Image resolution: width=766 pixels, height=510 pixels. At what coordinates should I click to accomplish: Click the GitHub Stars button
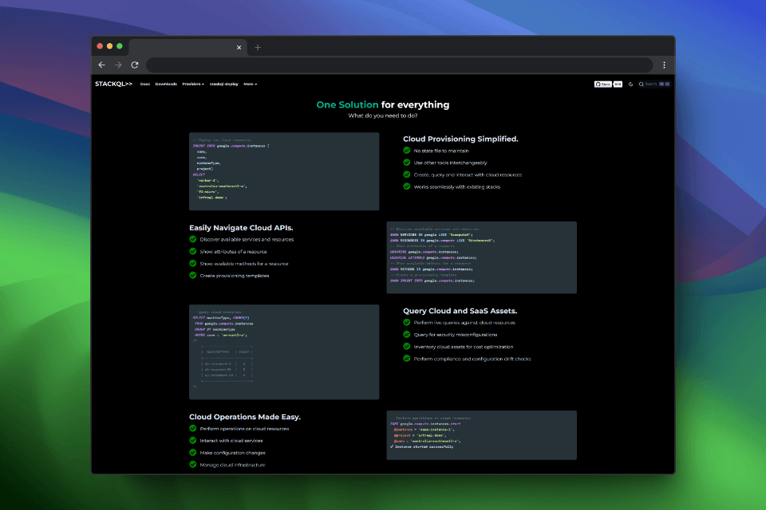pos(603,84)
